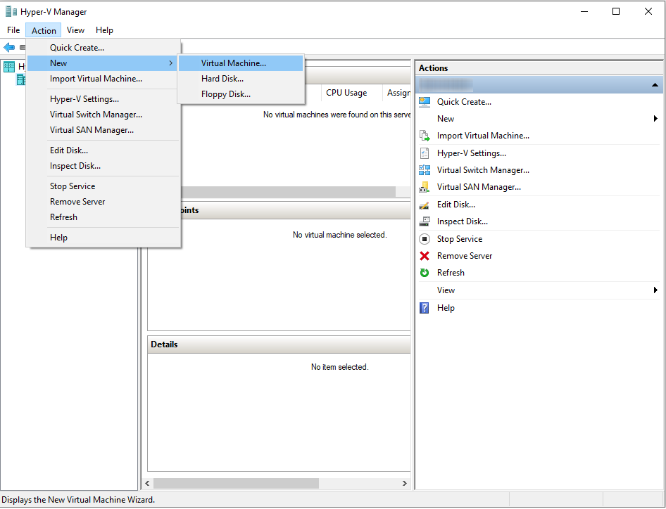Click the red Remove Server icon
The width and height of the screenshot is (666, 509).
pos(424,256)
